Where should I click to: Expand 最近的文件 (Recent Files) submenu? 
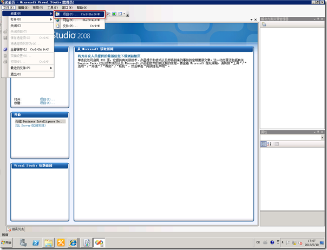(x=28, y=68)
